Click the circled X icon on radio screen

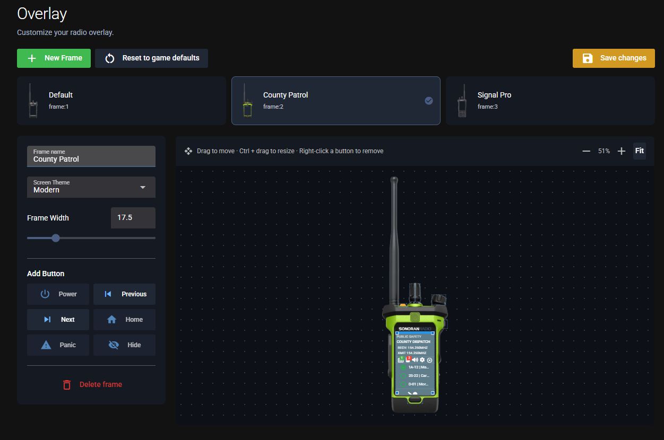429,360
